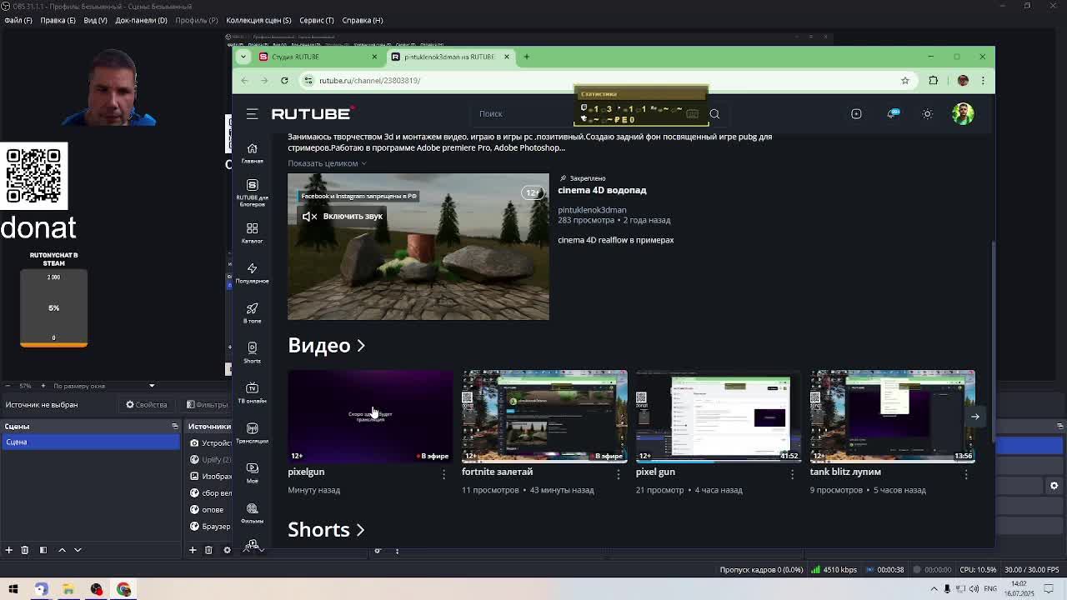Open Windows Start menu

[13, 589]
